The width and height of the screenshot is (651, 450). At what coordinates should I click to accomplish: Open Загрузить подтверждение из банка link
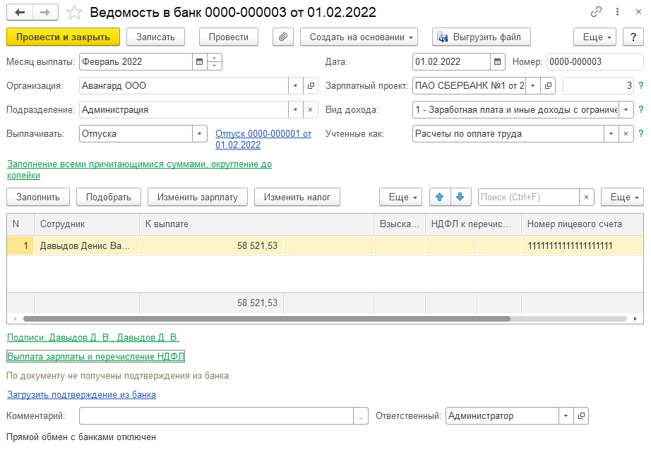[81, 394]
